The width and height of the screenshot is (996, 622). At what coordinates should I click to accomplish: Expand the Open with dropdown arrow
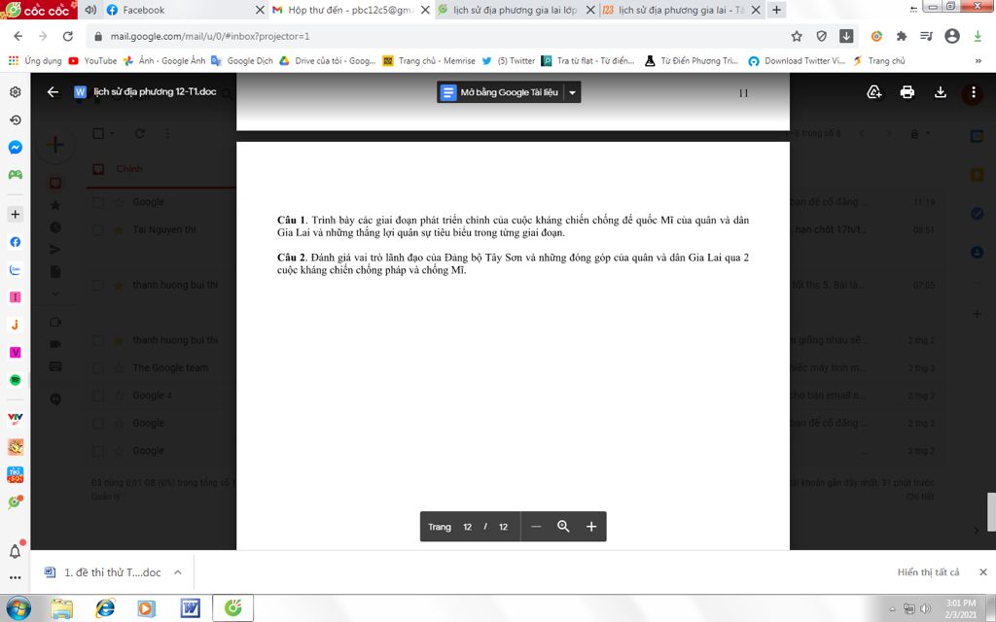pyautogui.click(x=572, y=92)
